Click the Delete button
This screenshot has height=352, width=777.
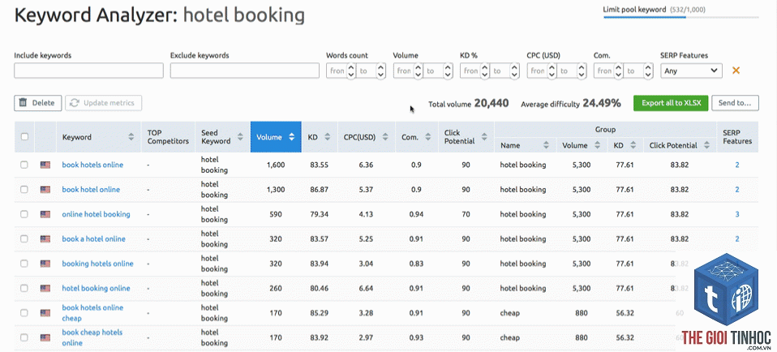tap(37, 103)
